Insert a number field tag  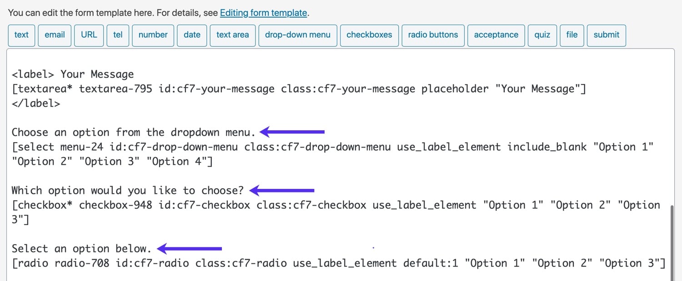153,35
